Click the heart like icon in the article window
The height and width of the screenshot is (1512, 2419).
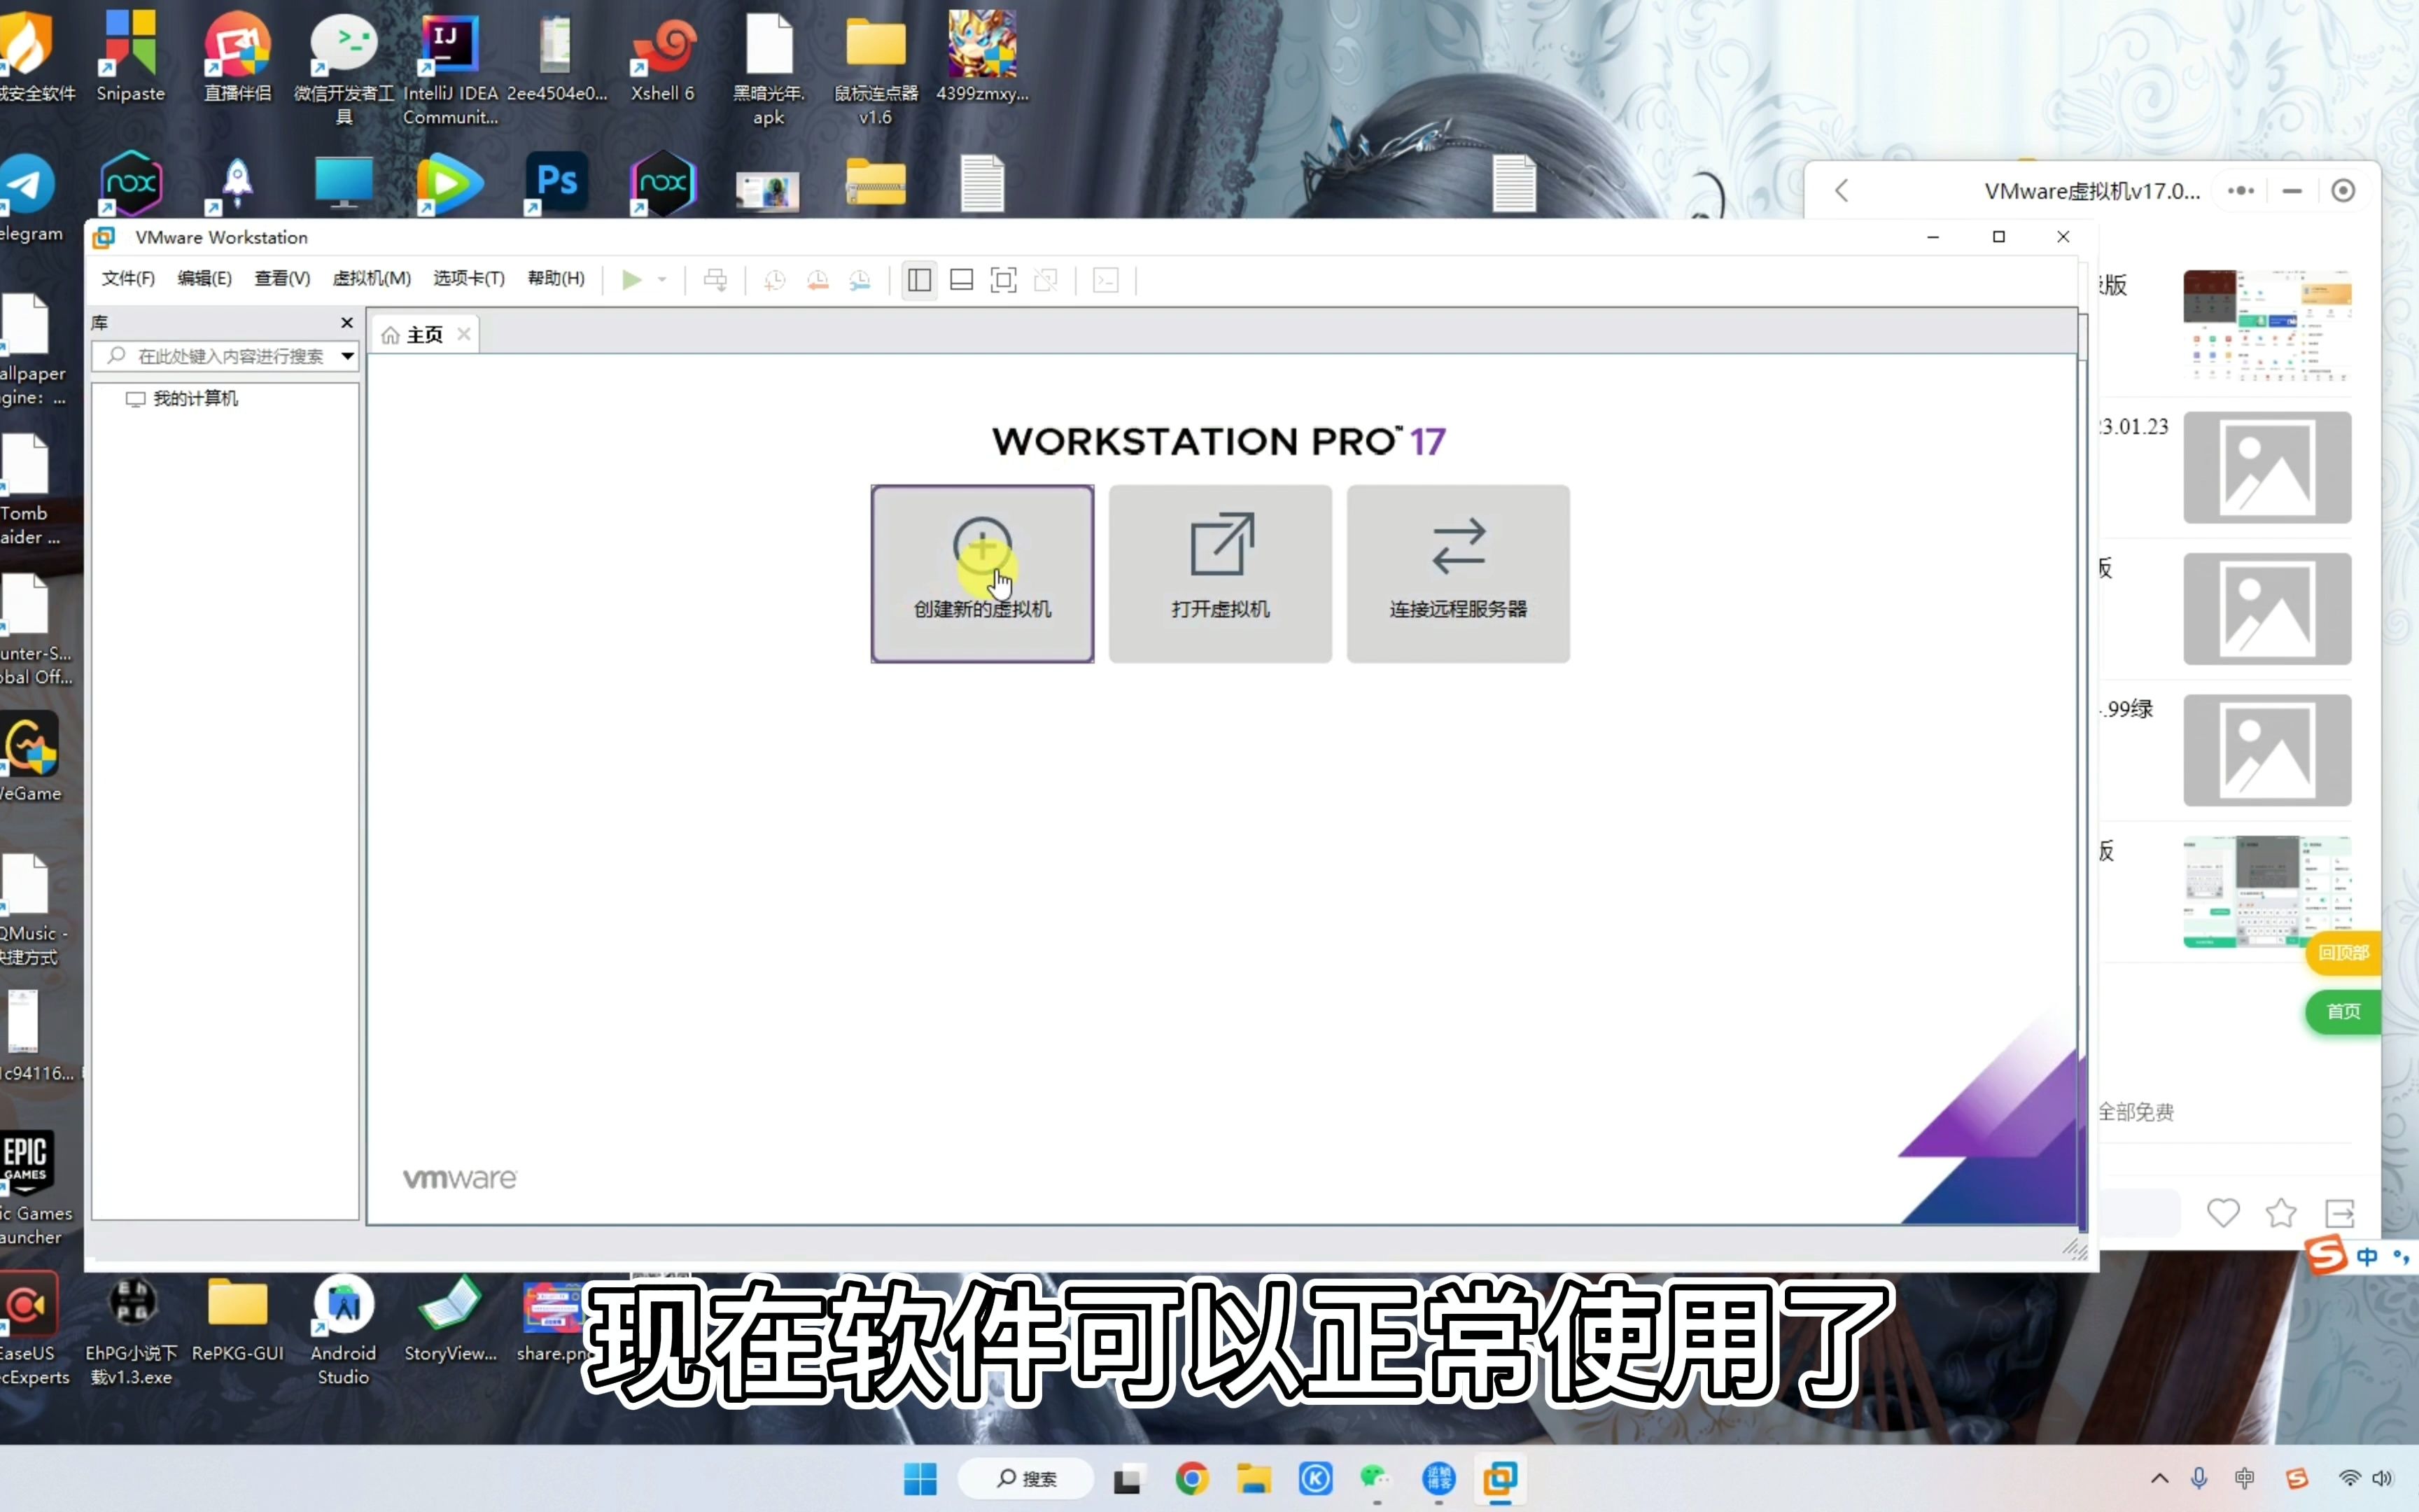click(x=2223, y=1213)
